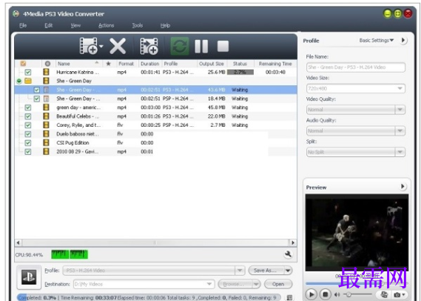Open the Help menu
Image resolution: width=421 pixels, height=301 pixels.
click(x=165, y=25)
